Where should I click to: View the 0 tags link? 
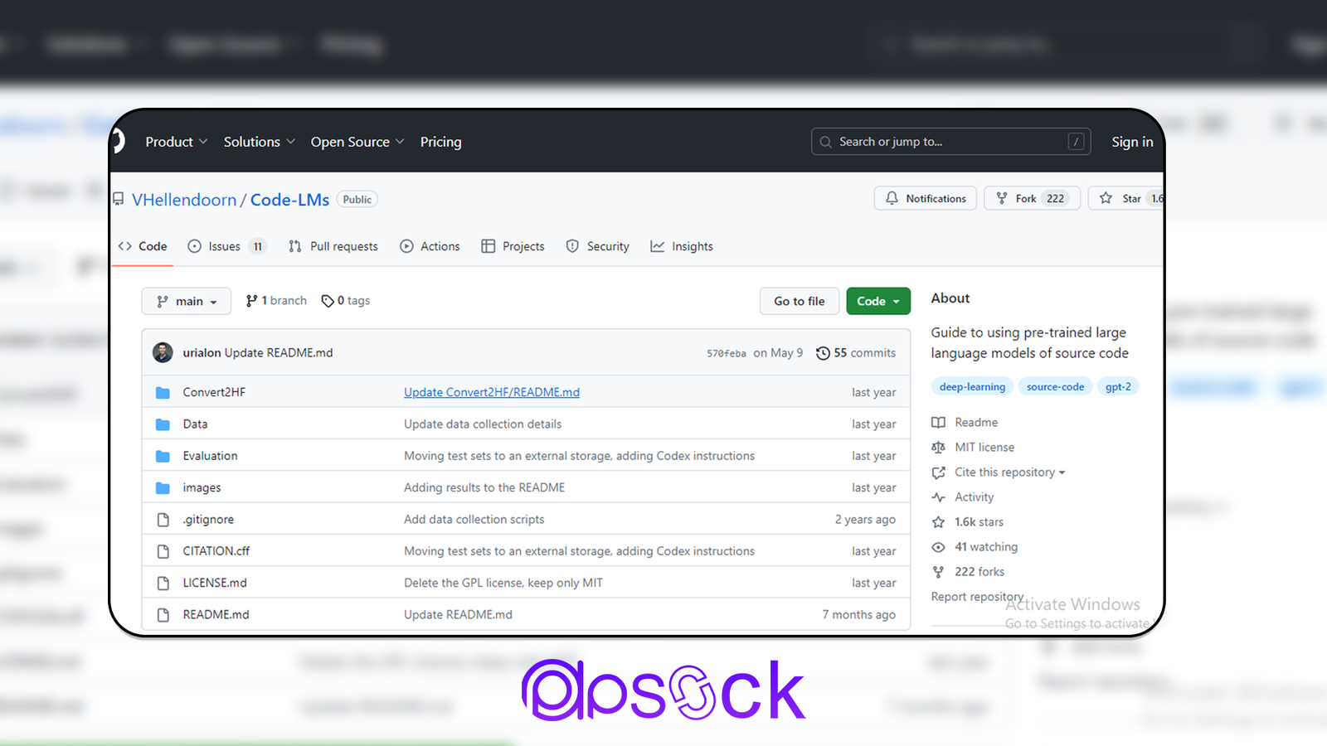(x=346, y=301)
